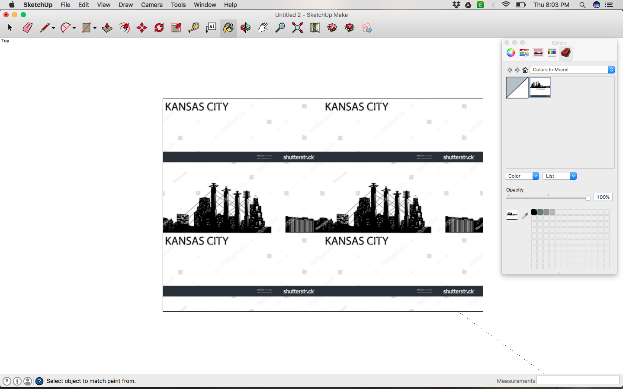Image resolution: width=623 pixels, height=389 pixels.
Task: Open the Window menu
Action: [x=205, y=5]
